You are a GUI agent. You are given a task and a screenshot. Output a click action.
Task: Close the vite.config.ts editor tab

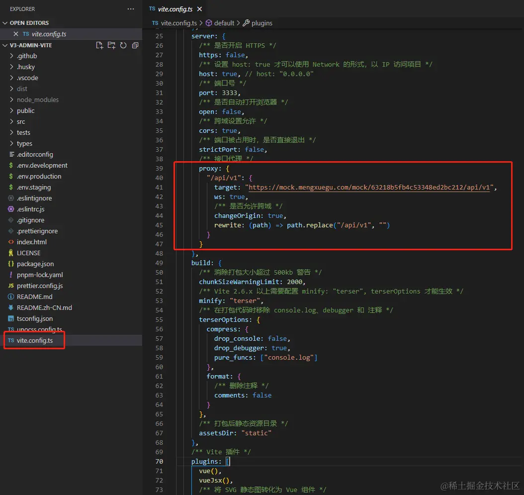coord(199,9)
